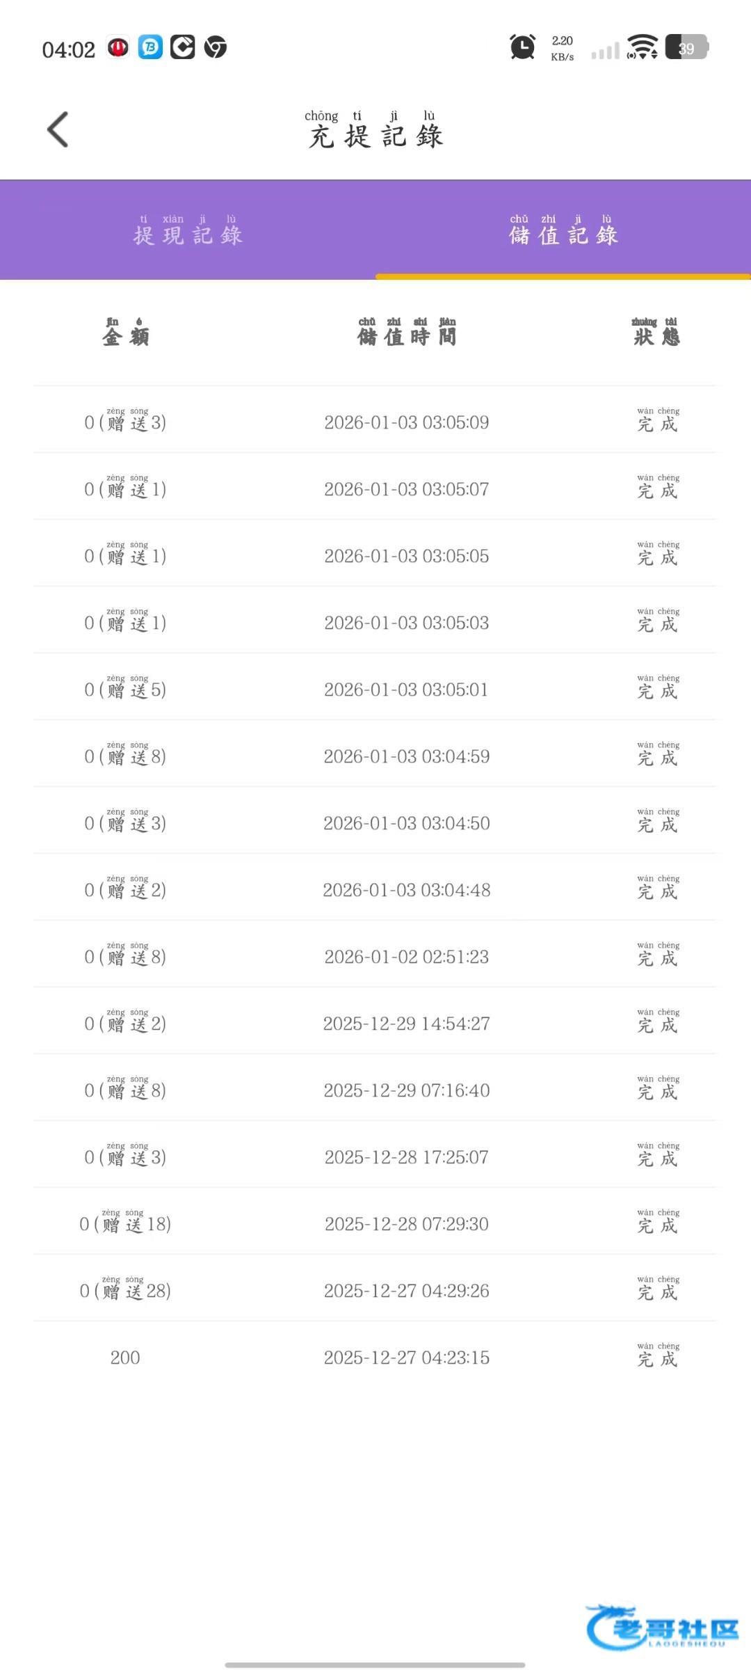The width and height of the screenshot is (751, 1670).
Task: Tap the 儲值時間 column header
Action: (407, 333)
